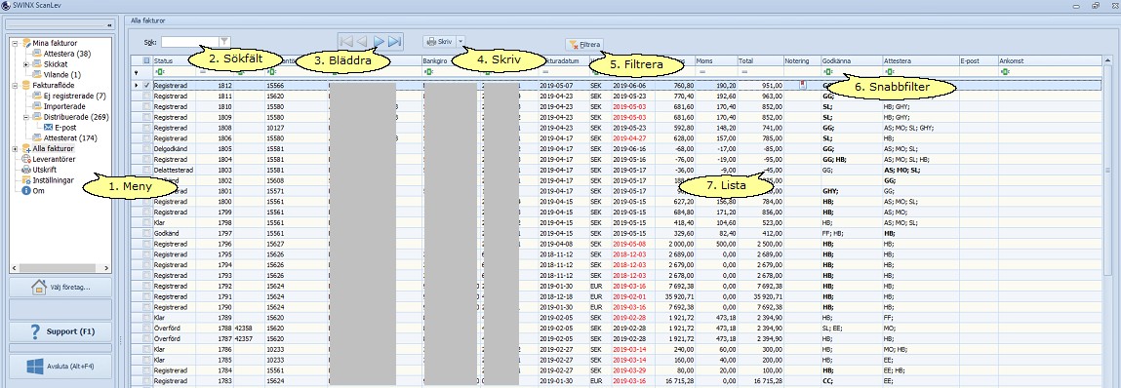
Task: Check the checkbox for invoice 1809
Action: tap(146, 116)
